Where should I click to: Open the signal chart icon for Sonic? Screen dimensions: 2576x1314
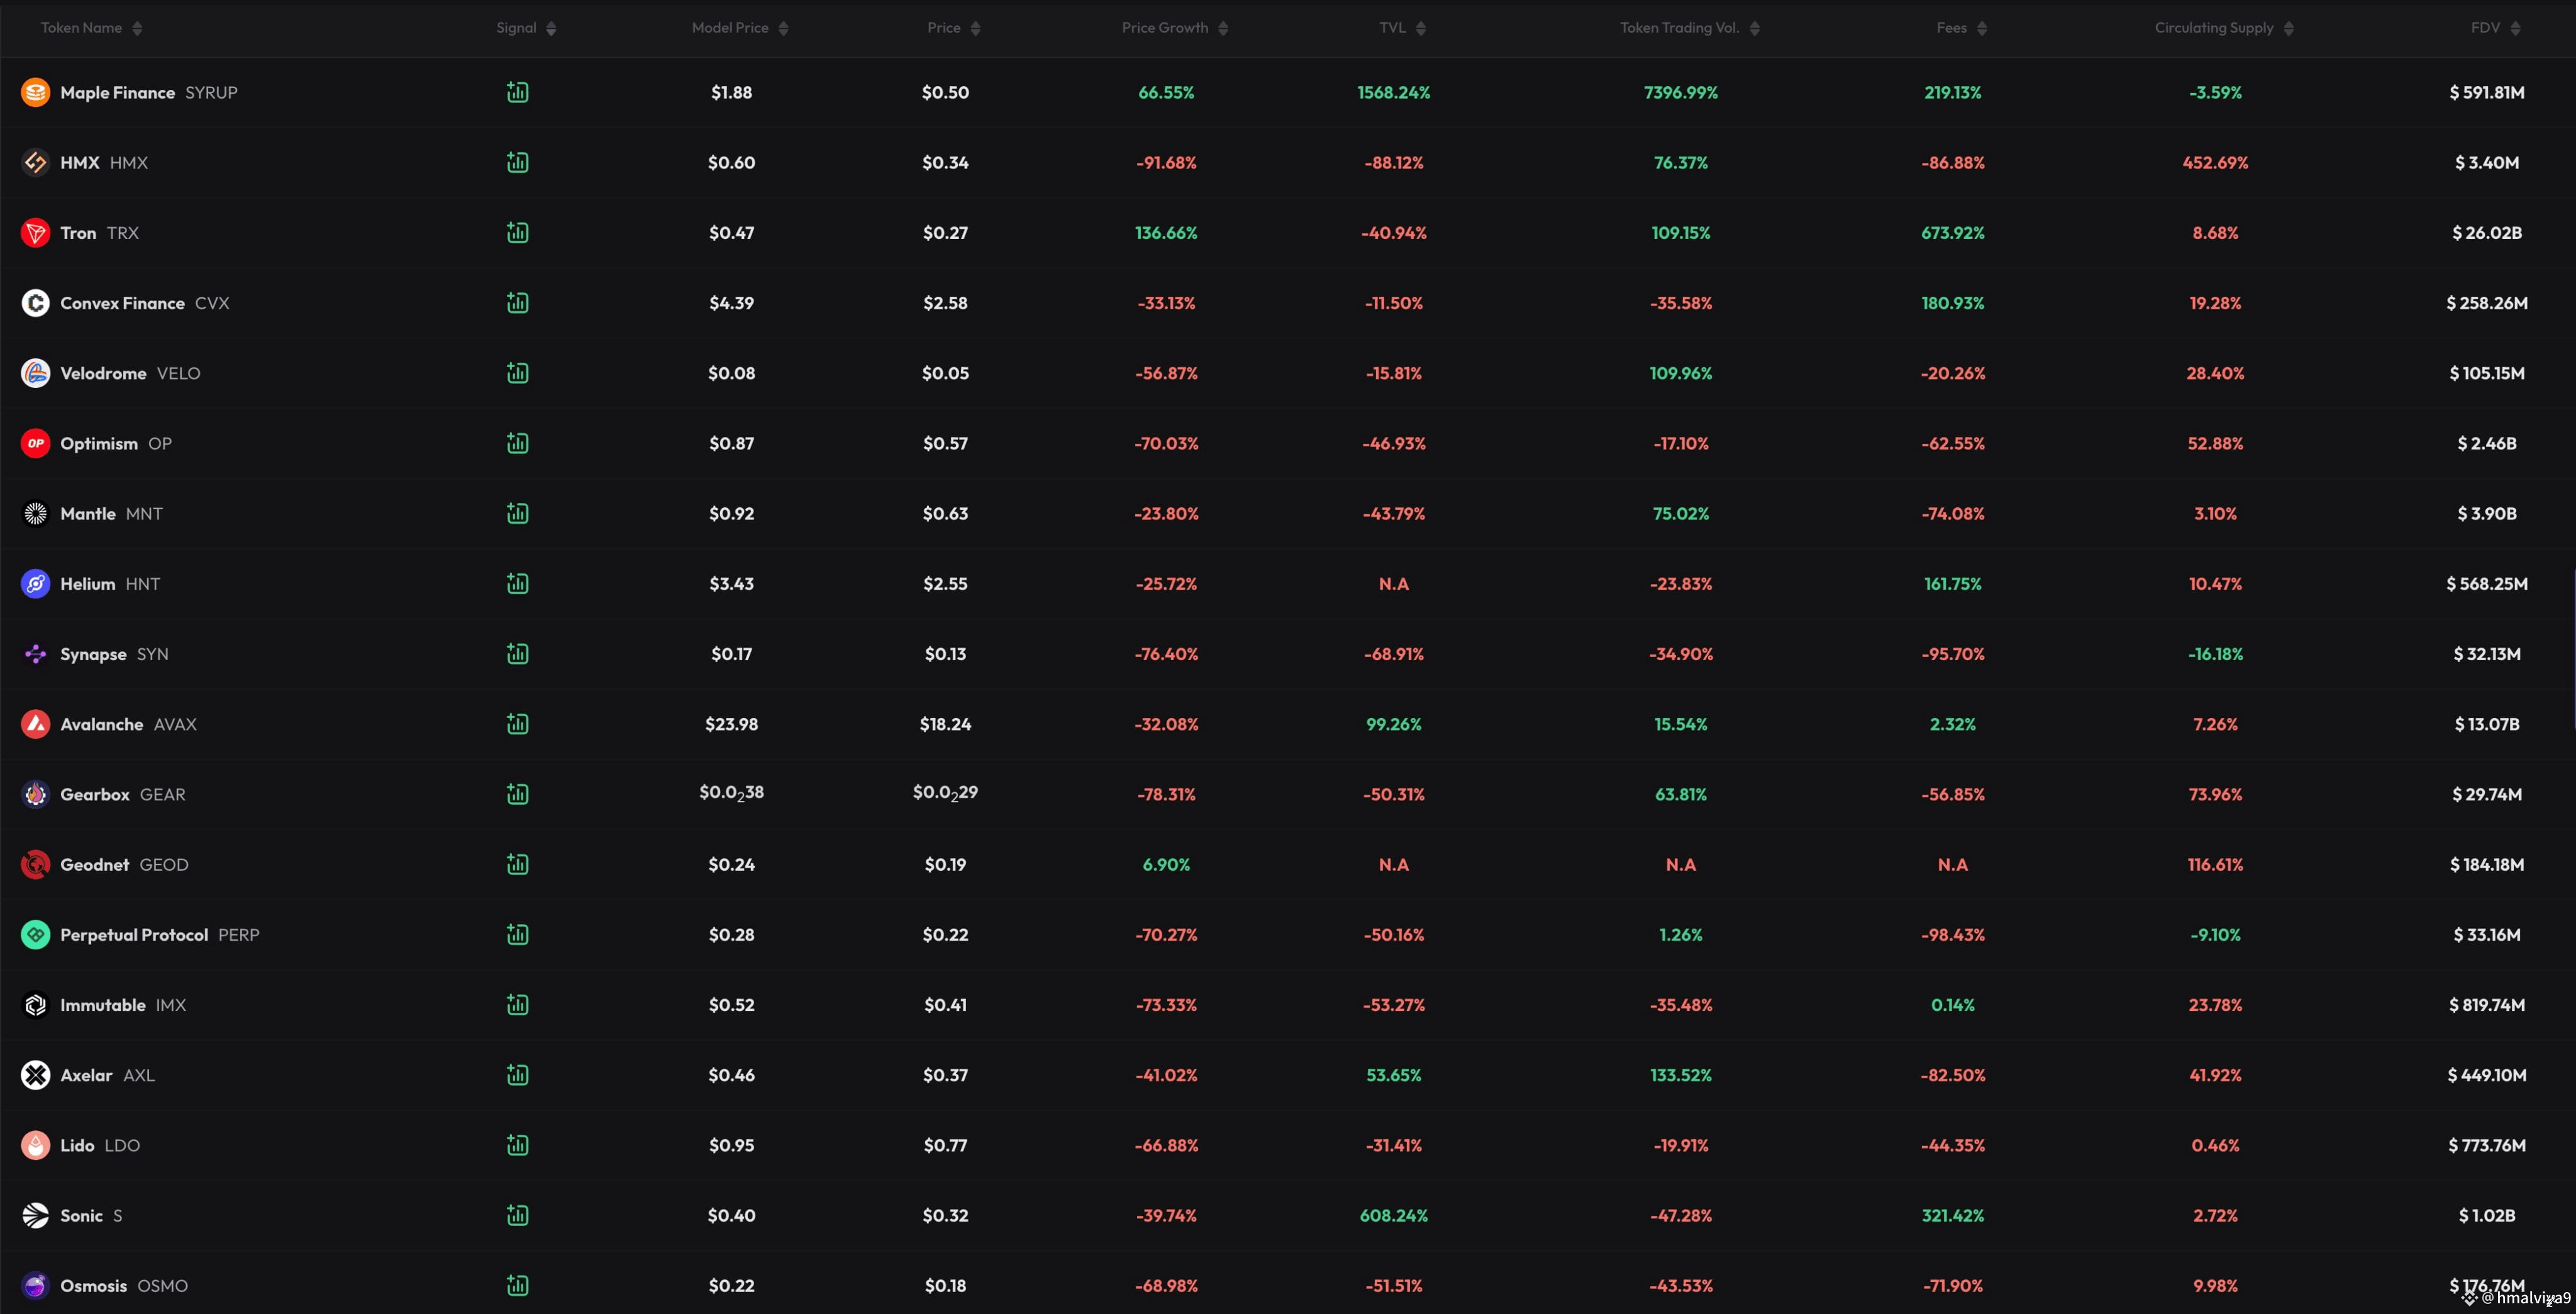tap(517, 1215)
